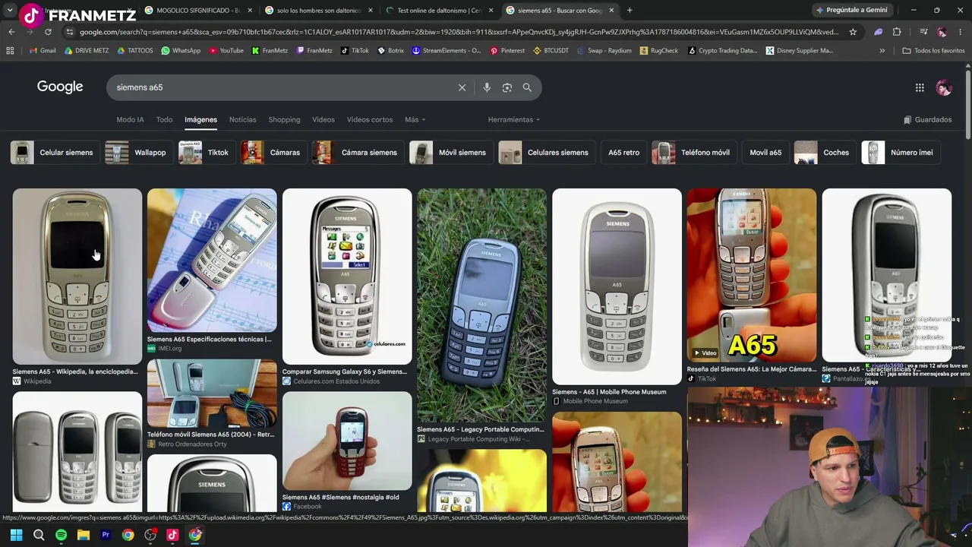
Task: Open the BTCUSDT bookmark
Action: pyautogui.click(x=551, y=51)
